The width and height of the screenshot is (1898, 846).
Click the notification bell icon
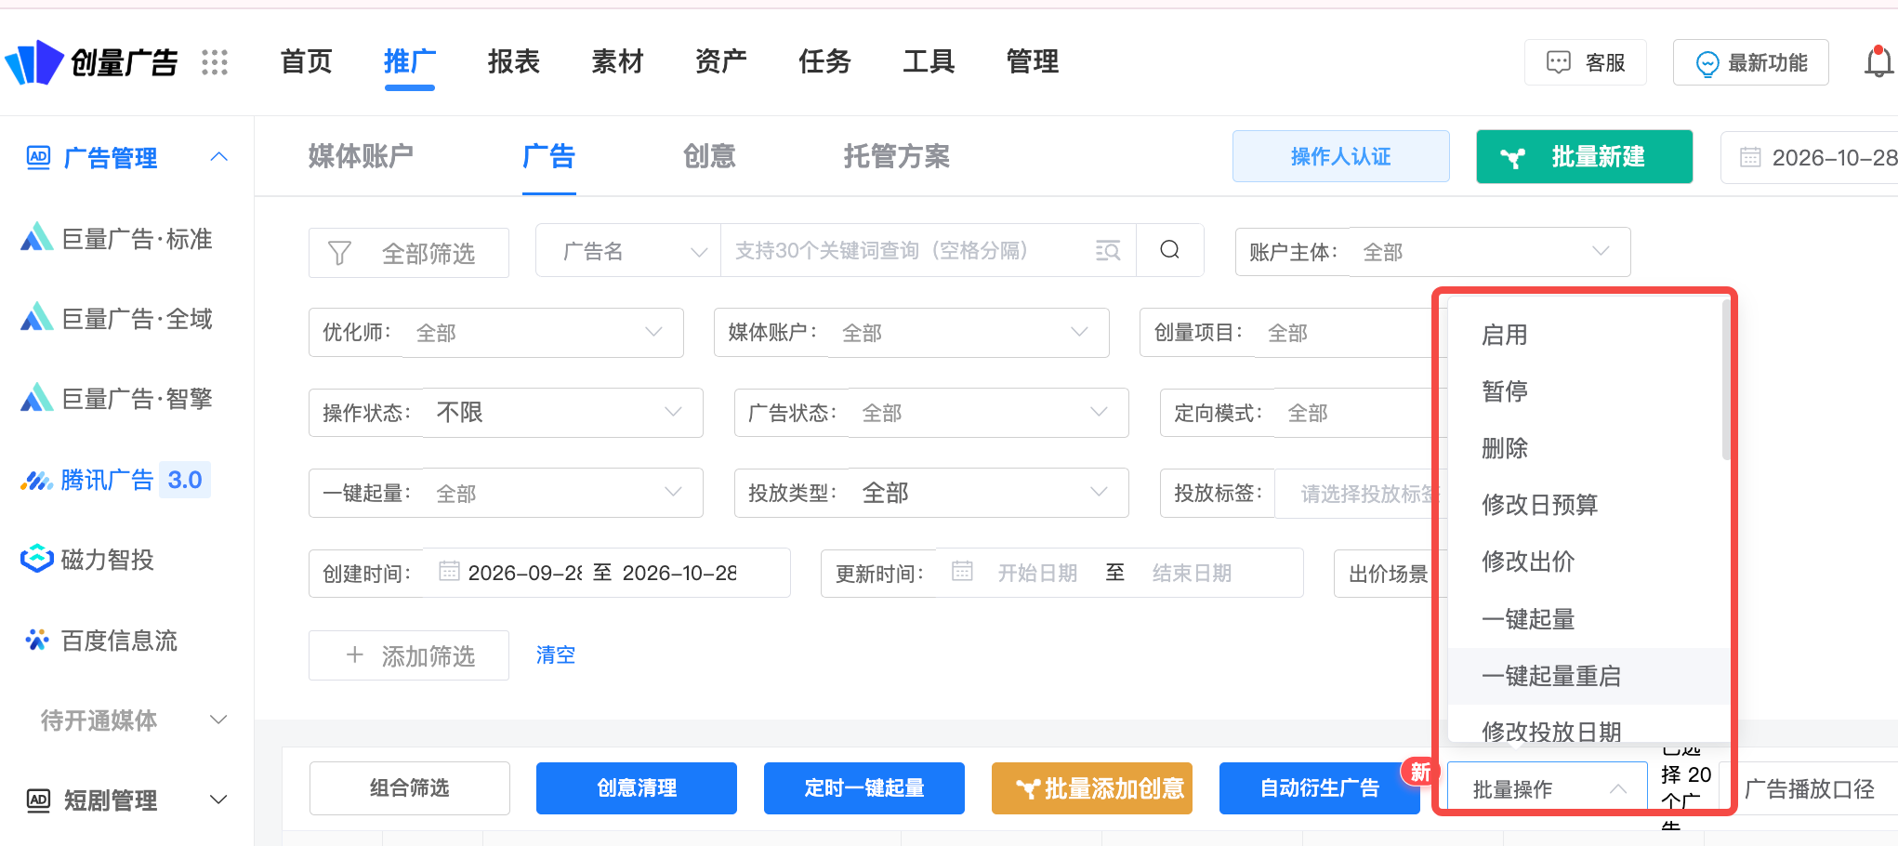[x=1878, y=62]
